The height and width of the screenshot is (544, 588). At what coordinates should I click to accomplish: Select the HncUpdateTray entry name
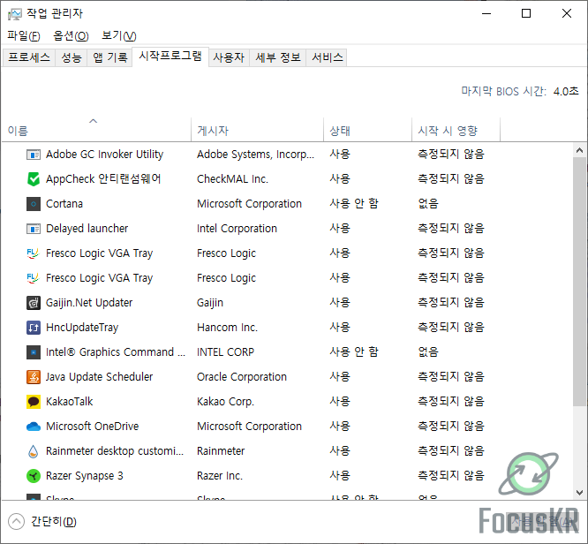[x=82, y=327]
